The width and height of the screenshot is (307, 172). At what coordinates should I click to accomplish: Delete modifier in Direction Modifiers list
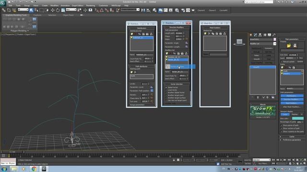[x=171, y=53]
